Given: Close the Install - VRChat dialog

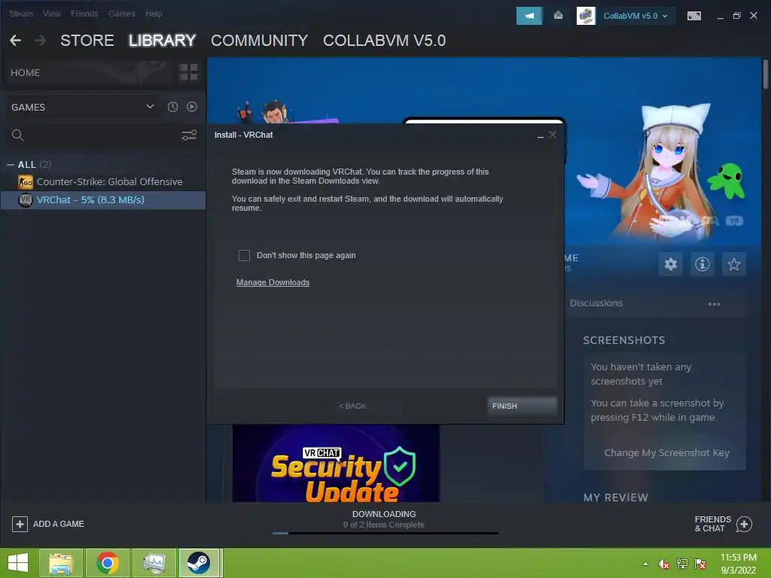Looking at the screenshot, I should tap(553, 135).
